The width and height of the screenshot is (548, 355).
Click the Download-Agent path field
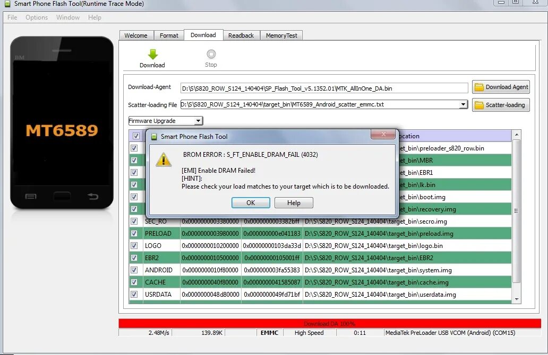coord(324,88)
